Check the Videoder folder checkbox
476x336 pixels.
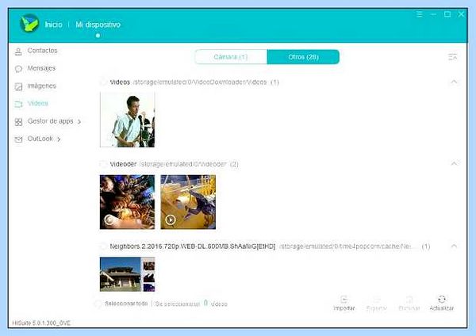(x=103, y=164)
